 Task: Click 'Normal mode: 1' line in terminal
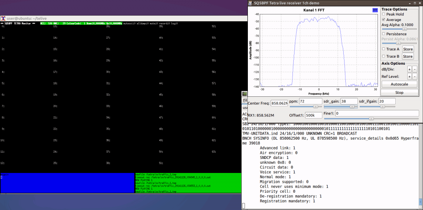[x=276, y=177]
